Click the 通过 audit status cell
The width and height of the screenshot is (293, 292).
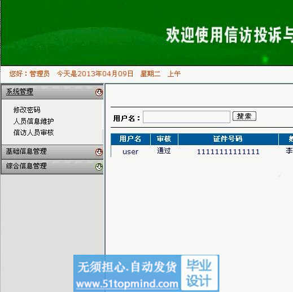pyautogui.click(x=164, y=151)
